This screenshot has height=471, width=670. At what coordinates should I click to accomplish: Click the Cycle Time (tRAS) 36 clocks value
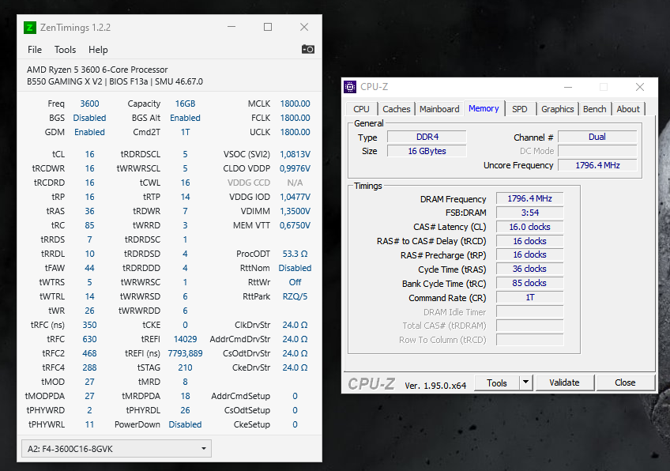529,269
